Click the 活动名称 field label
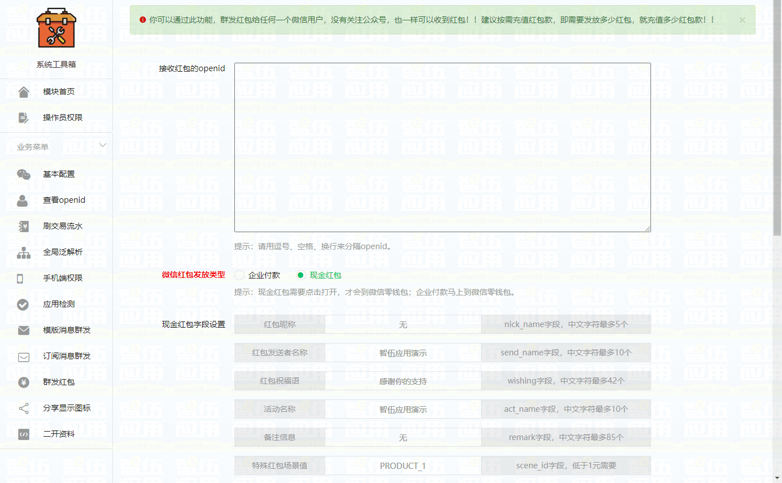 point(279,409)
